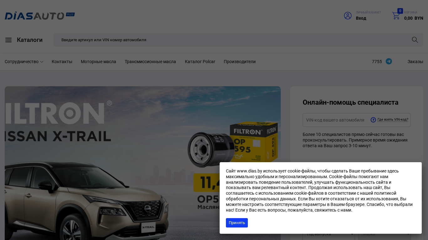Click the 'Где взять VIN-код?' link

coord(393,120)
